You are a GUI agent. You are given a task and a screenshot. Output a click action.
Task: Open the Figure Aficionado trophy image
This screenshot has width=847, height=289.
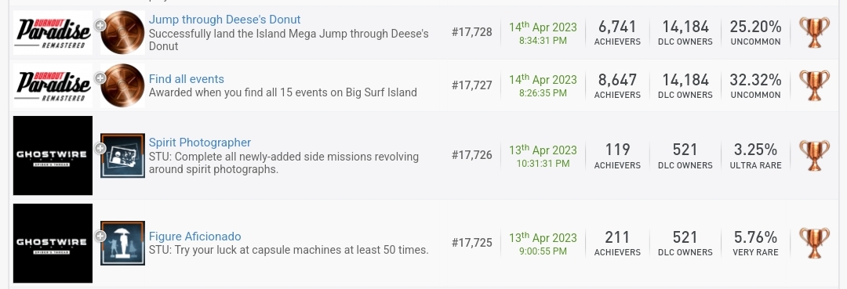pos(122,243)
